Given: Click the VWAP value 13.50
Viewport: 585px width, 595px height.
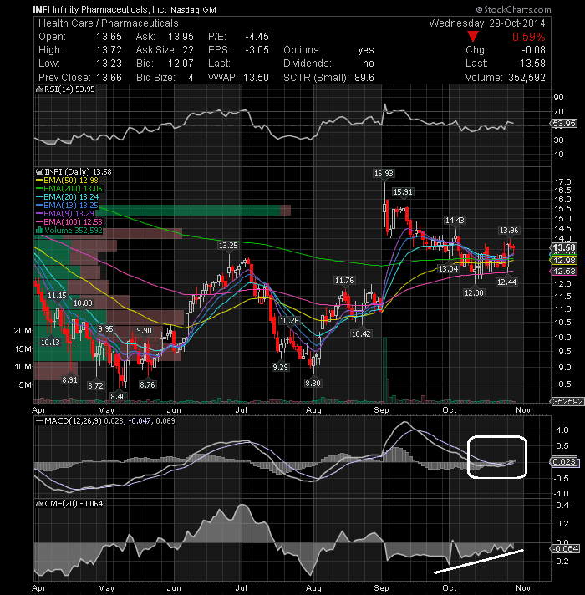Looking at the screenshot, I should pyautogui.click(x=256, y=78).
